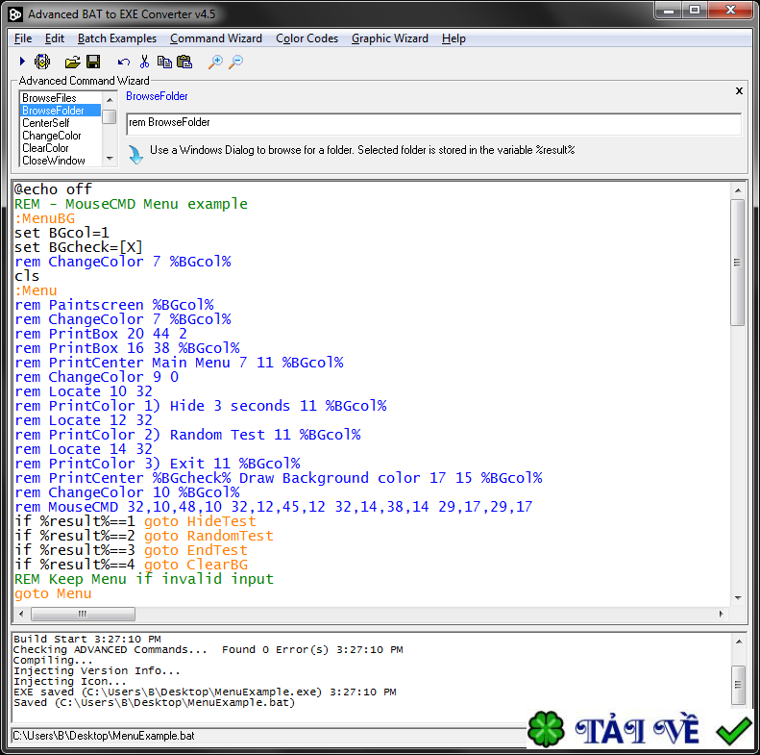
Task: Insert command using the blue arrow icon
Action: click(135, 154)
